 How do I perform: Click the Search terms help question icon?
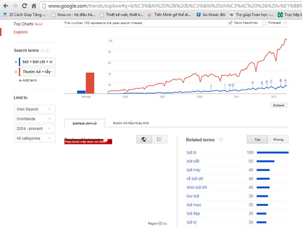click(x=48, y=51)
